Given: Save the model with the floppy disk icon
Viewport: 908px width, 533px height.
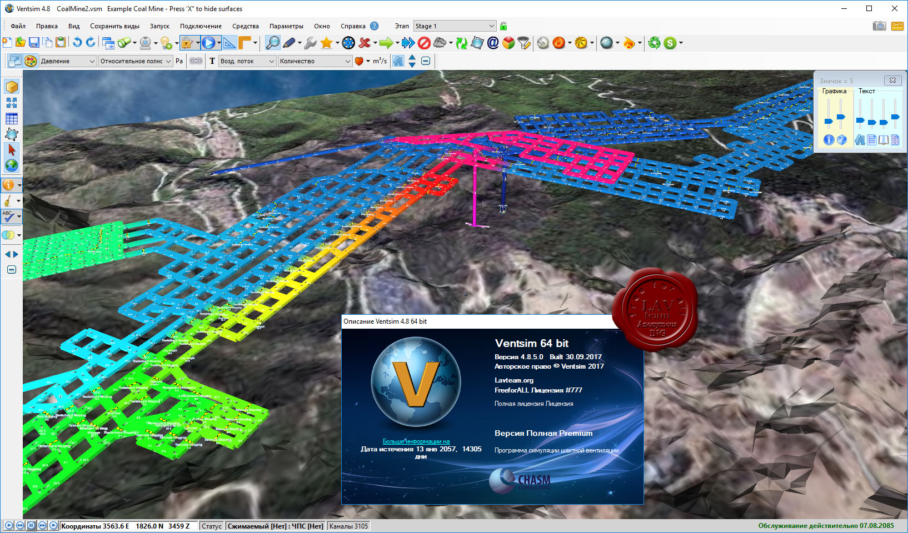Looking at the screenshot, I should (34, 43).
